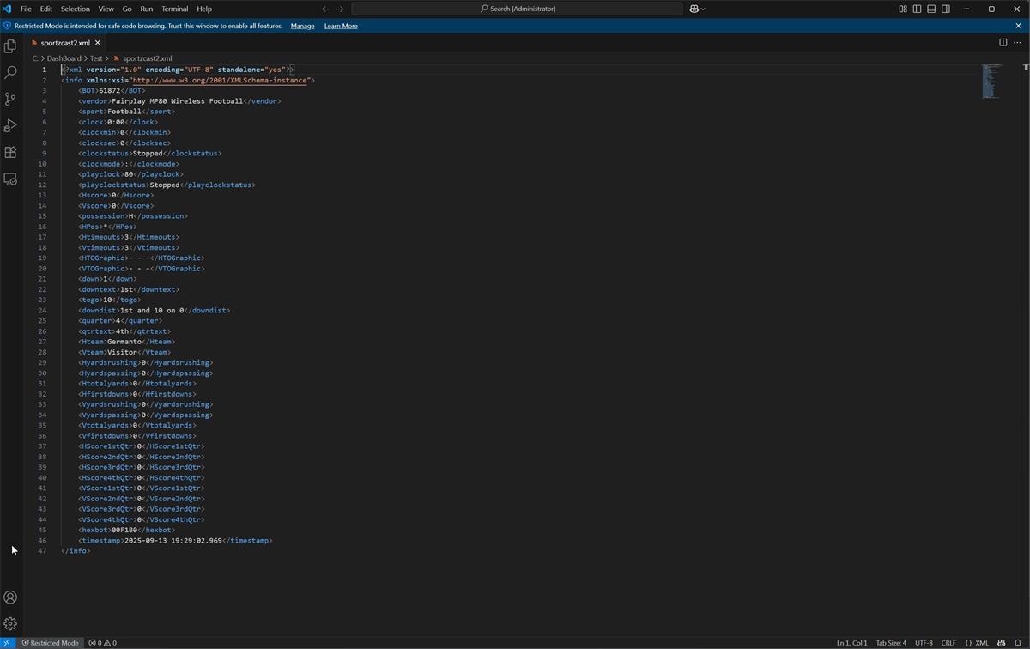This screenshot has height=649, width=1030.
Task: Open the Run and Debug view
Action: click(10, 125)
